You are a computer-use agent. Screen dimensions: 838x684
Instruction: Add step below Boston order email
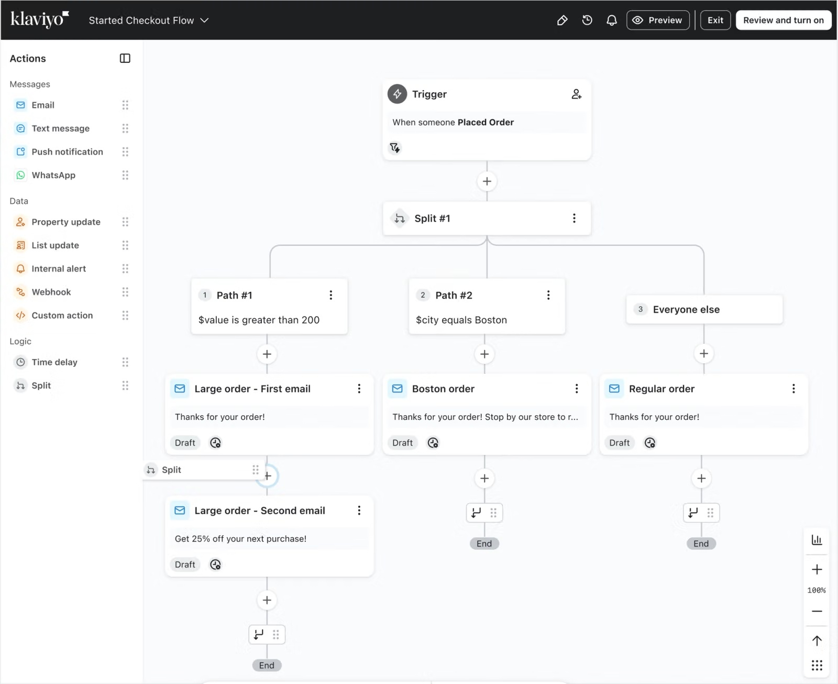point(484,478)
